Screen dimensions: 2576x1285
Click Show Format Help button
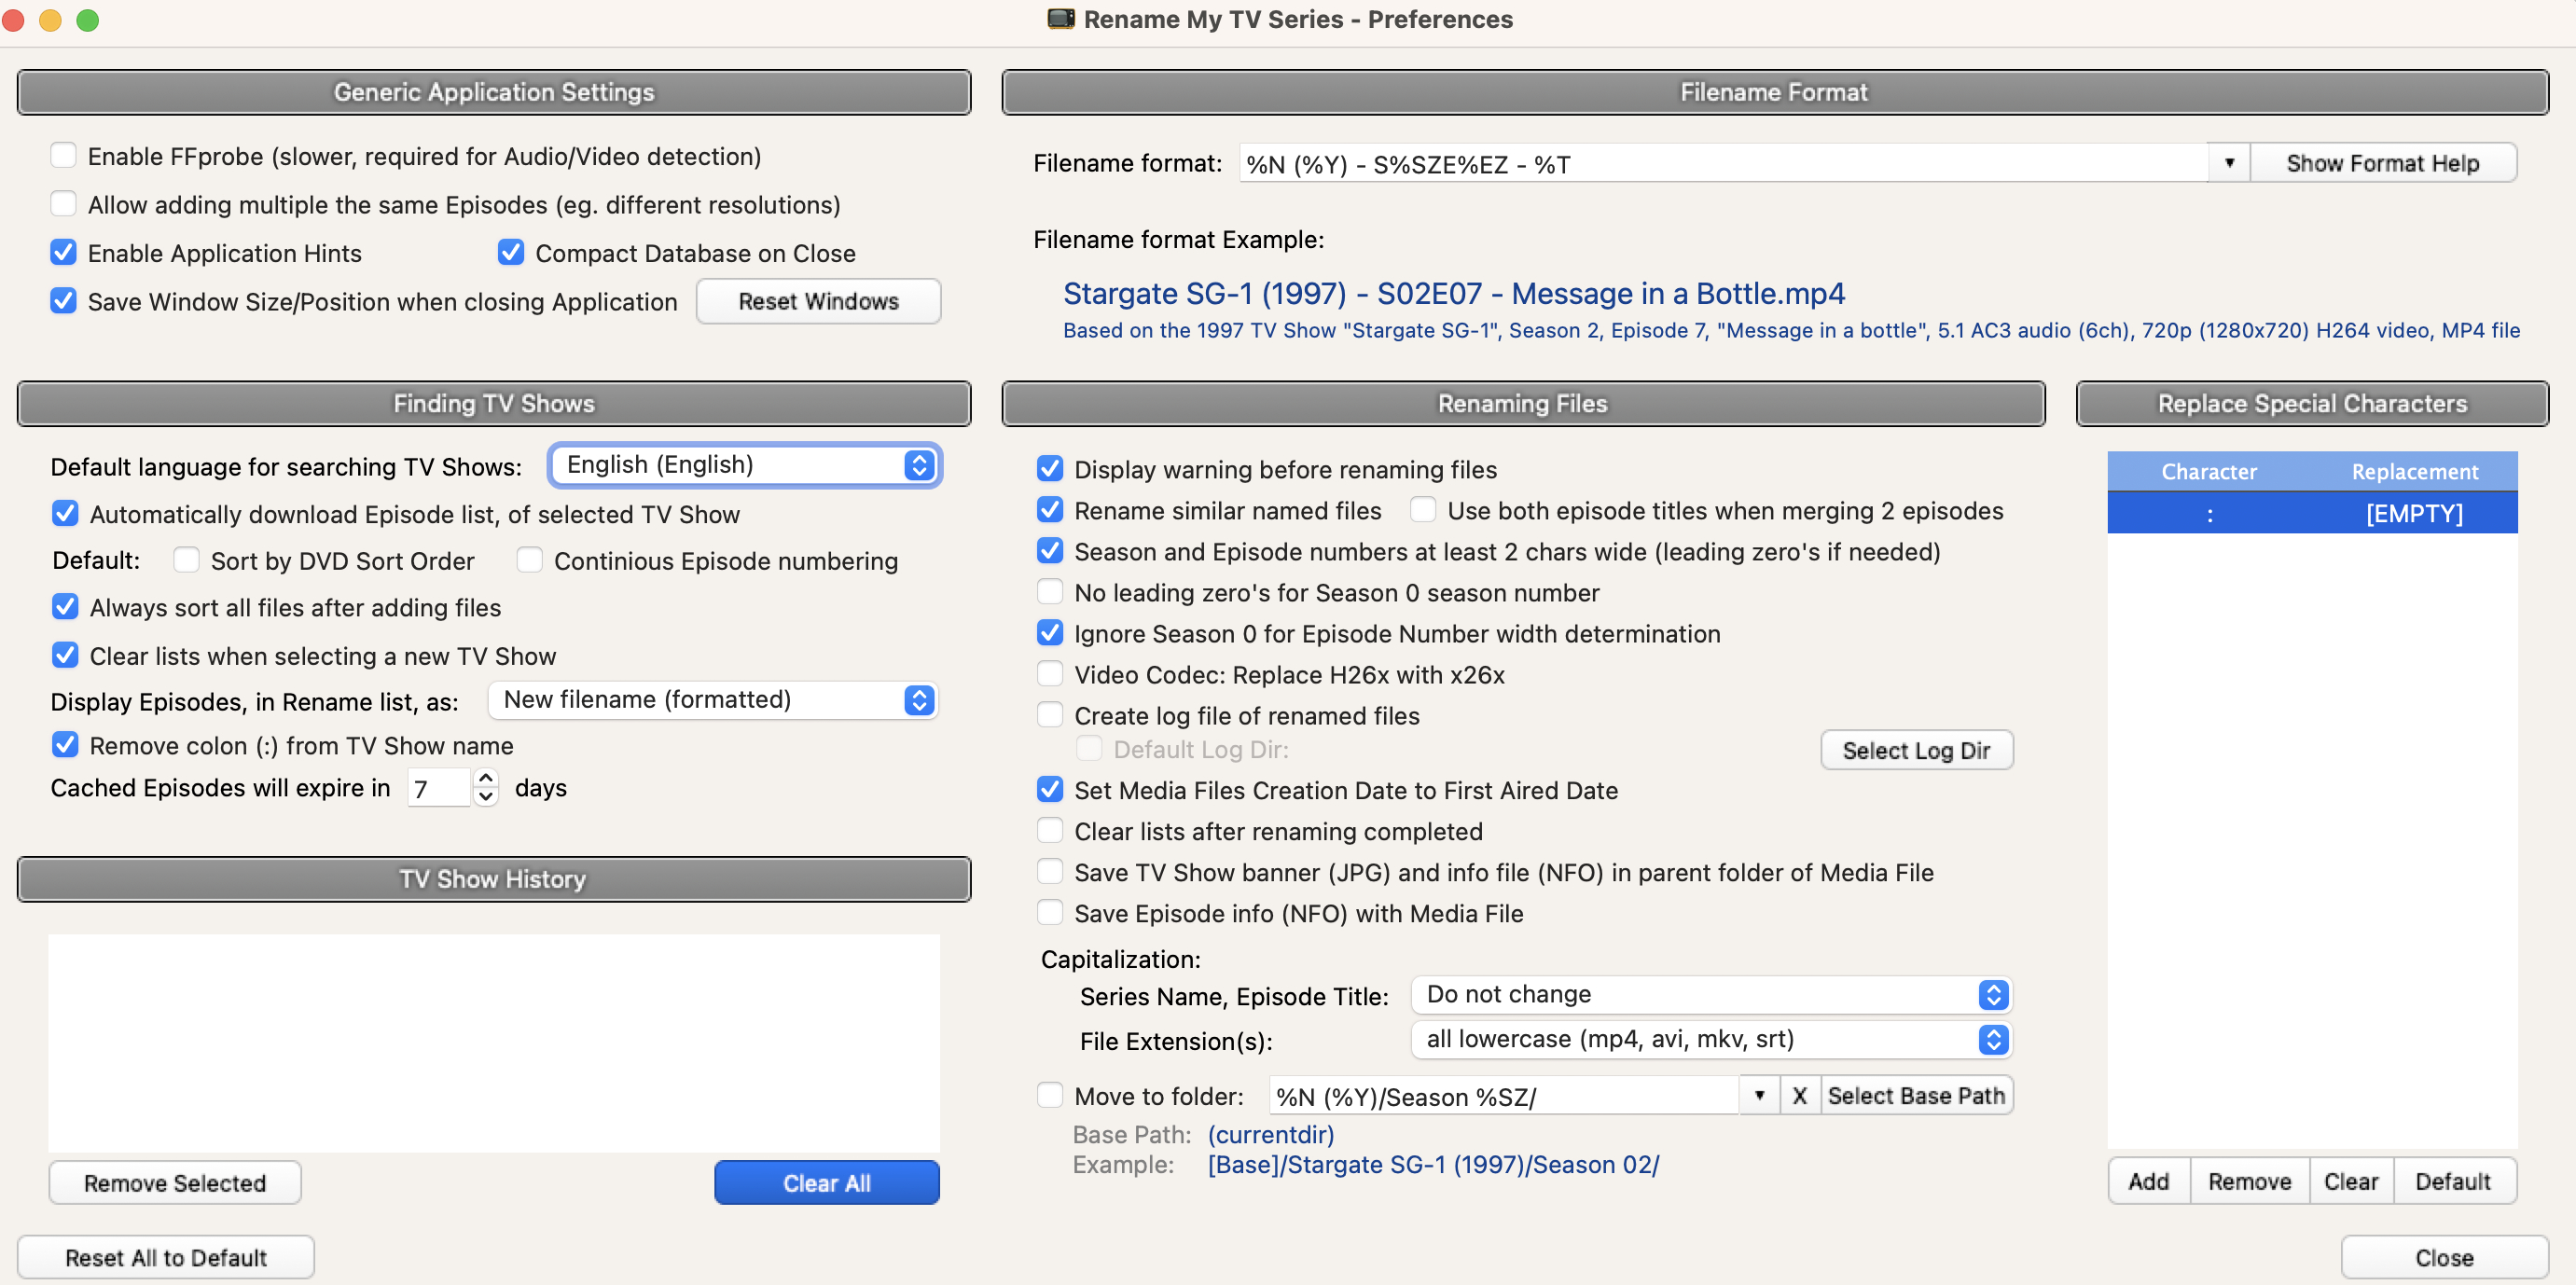coord(2382,163)
